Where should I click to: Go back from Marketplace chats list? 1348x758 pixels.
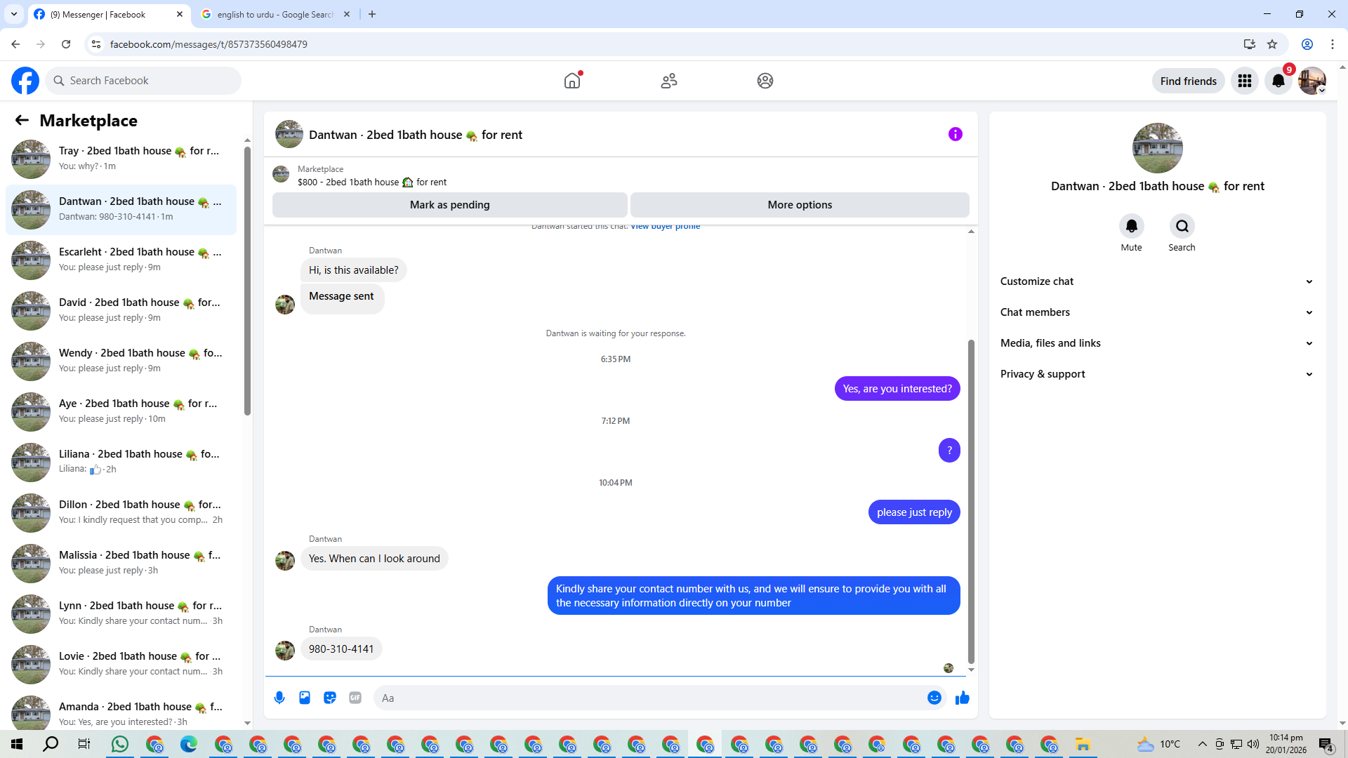click(22, 120)
